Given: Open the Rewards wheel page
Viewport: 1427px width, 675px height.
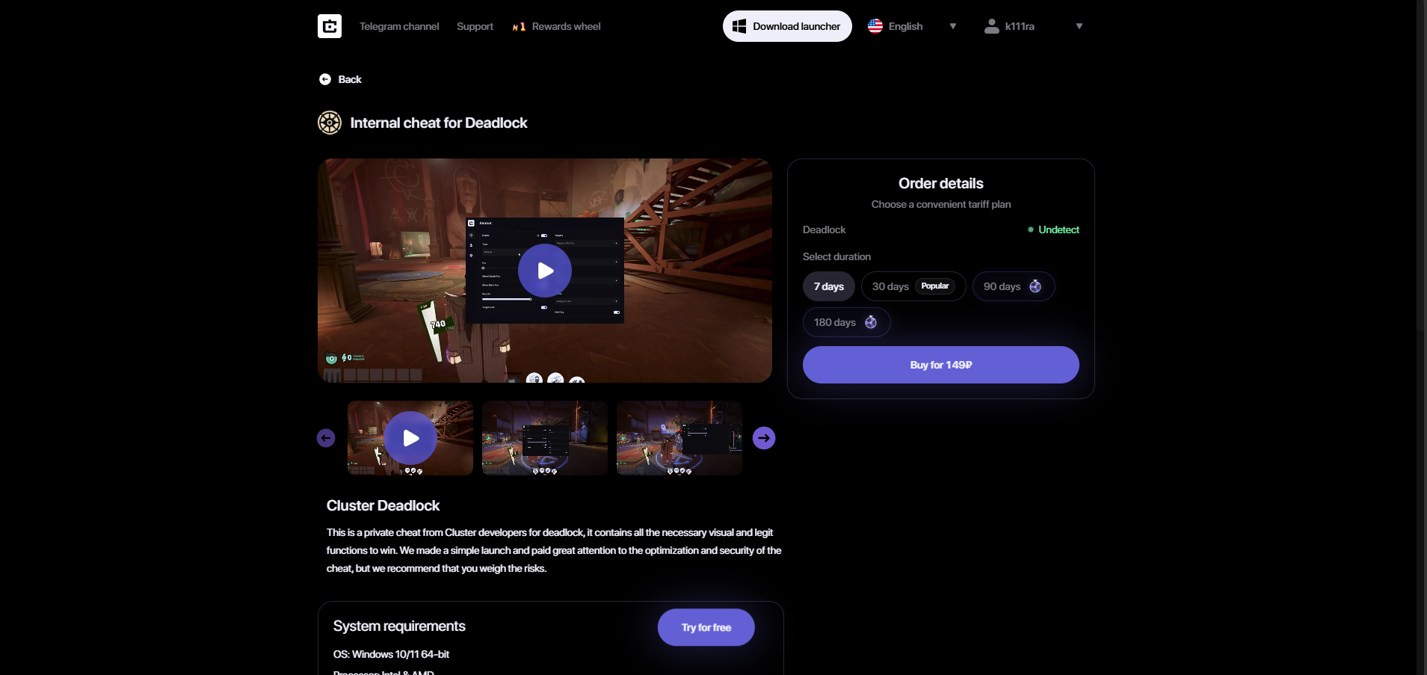Looking at the screenshot, I should pos(566,26).
